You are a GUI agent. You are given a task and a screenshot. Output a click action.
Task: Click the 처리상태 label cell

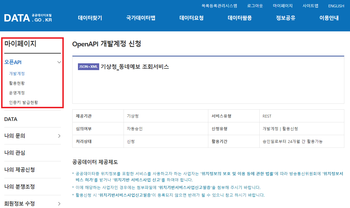click(x=98, y=141)
